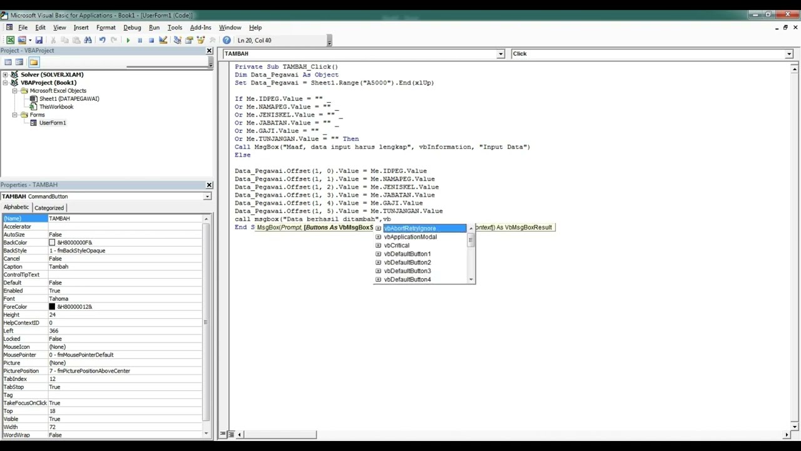Click the Paste clipboard icon
Screen dimensions: 801x451
[x=76, y=40]
